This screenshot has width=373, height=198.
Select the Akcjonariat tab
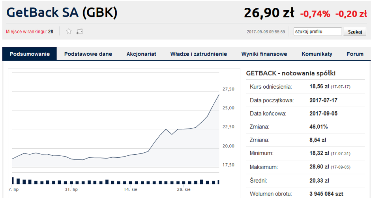click(141, 54)
